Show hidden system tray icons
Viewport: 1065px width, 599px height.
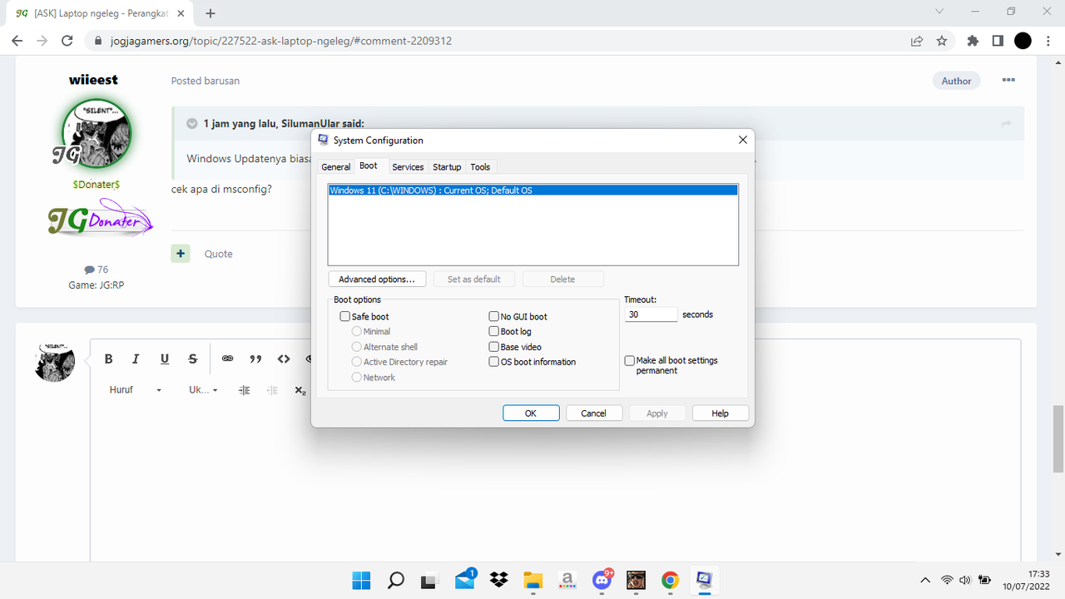[925, 580]
